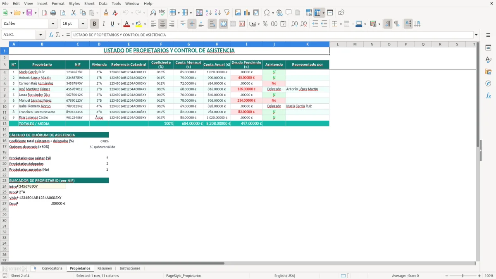
Task: Click the Save document icon
Action: pyautogui.click(x=29, y=13)
